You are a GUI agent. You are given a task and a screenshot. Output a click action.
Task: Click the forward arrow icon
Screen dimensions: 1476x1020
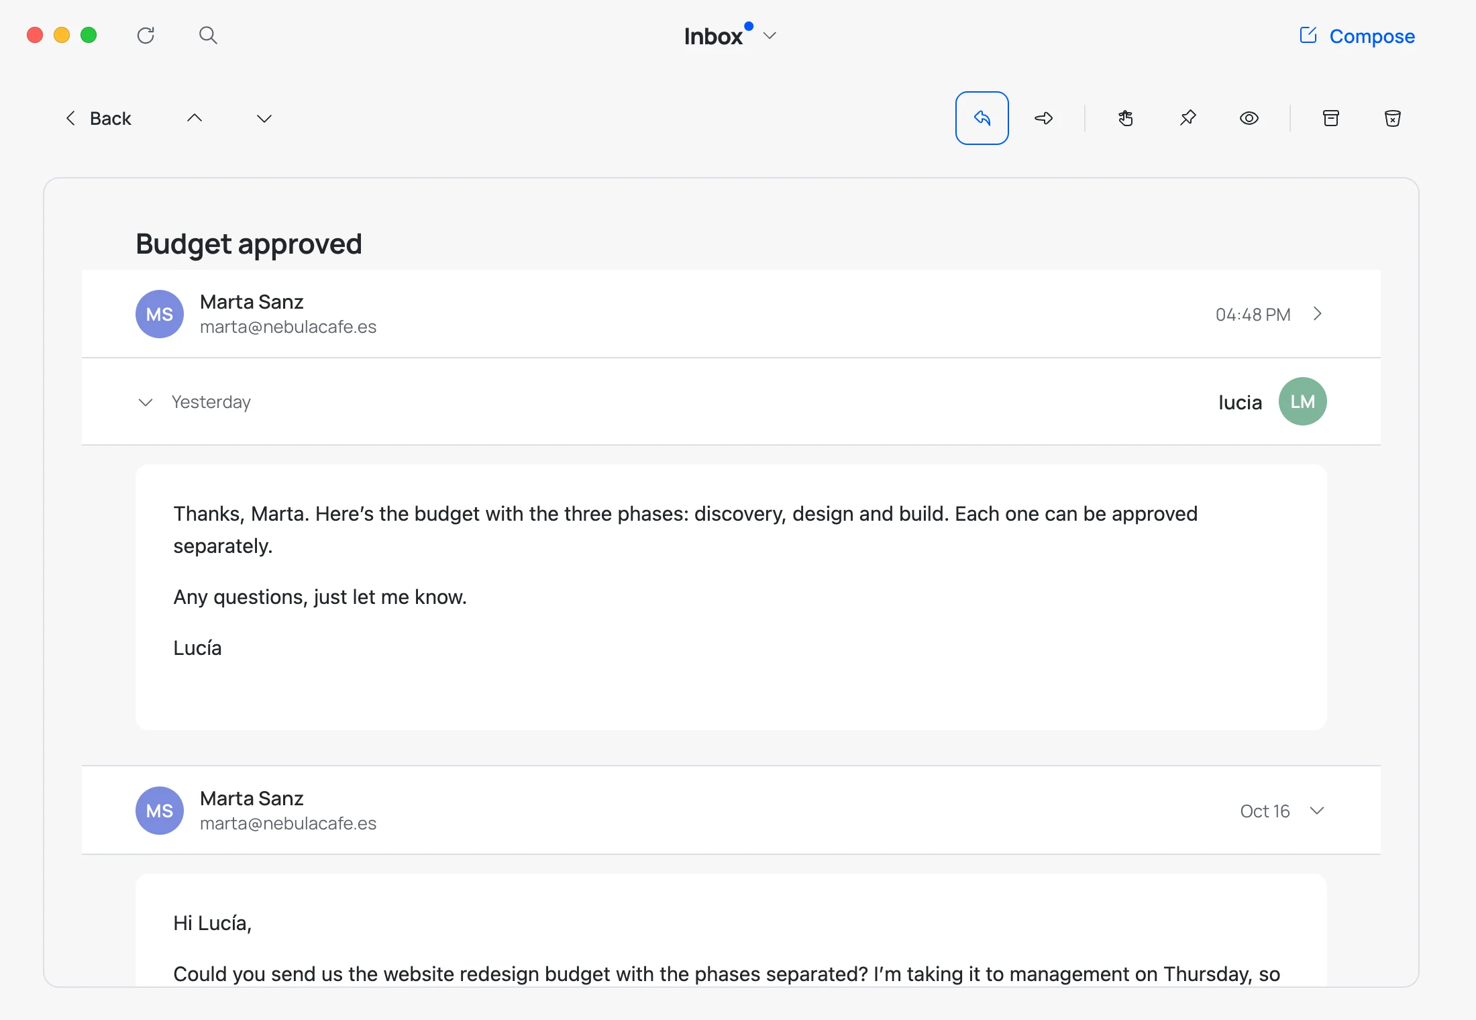coord(1044,119)
